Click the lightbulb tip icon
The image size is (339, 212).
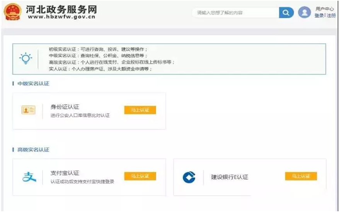26,58
